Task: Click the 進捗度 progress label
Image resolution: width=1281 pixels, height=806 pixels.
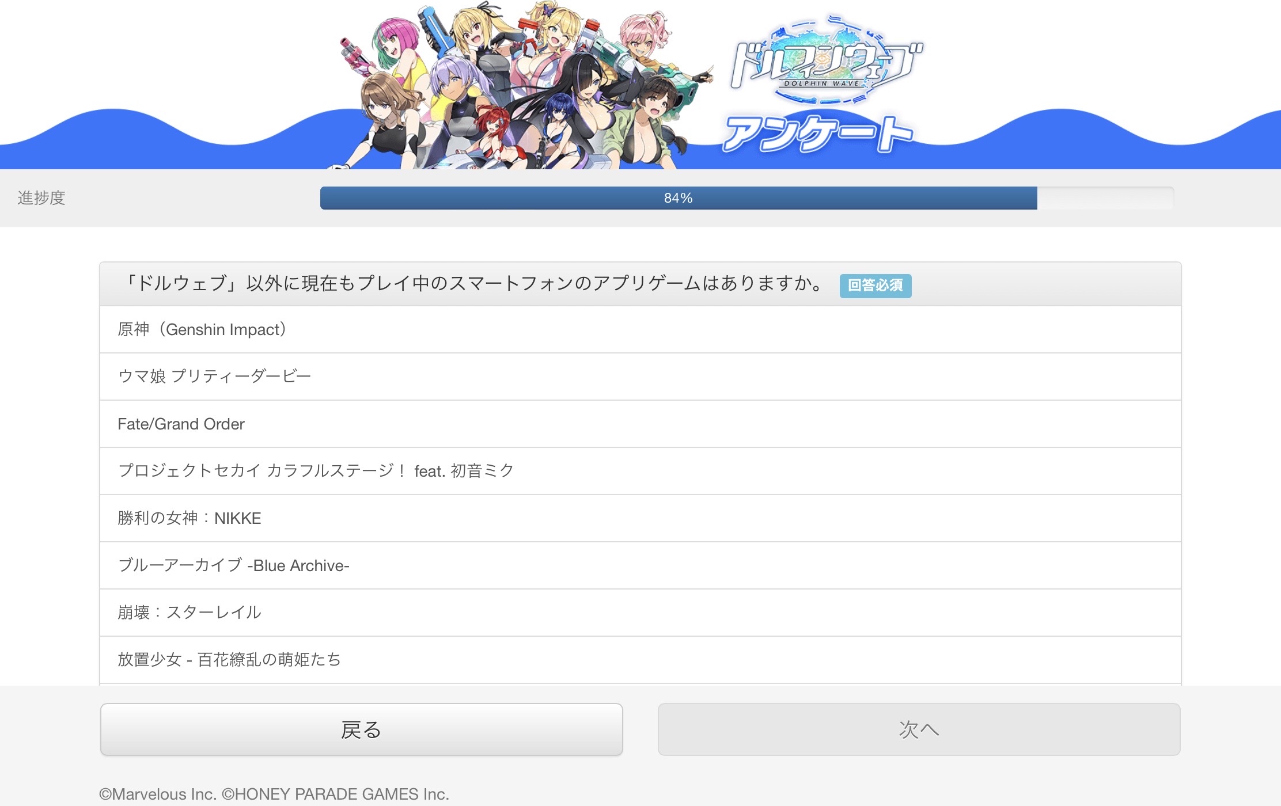Action: [41, 198]
